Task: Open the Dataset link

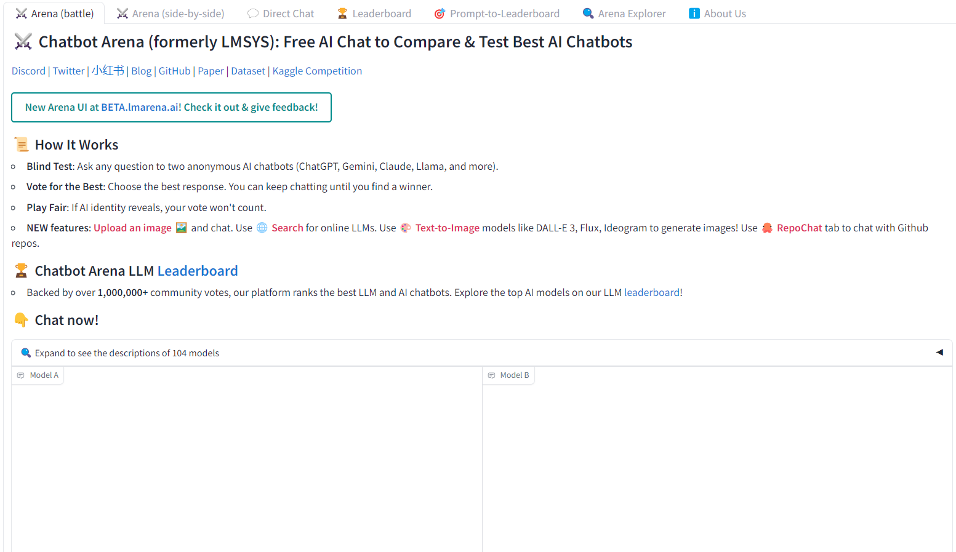Action: [248, 71]
